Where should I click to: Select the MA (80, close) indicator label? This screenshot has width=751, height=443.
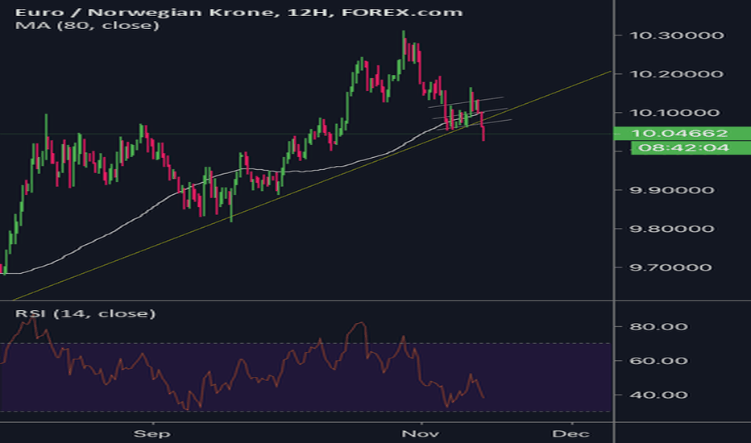(x=87, y=25)
